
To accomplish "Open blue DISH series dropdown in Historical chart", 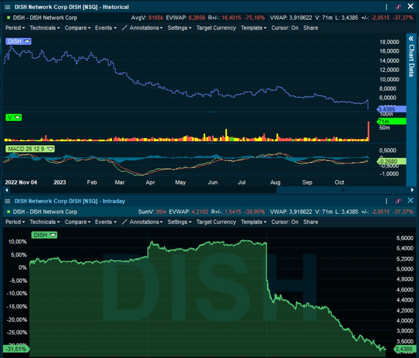I will 19,41.
